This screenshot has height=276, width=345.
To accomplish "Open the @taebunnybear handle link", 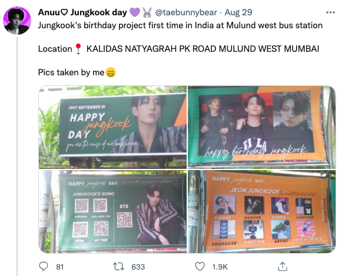I will click(x=186, y=12).
